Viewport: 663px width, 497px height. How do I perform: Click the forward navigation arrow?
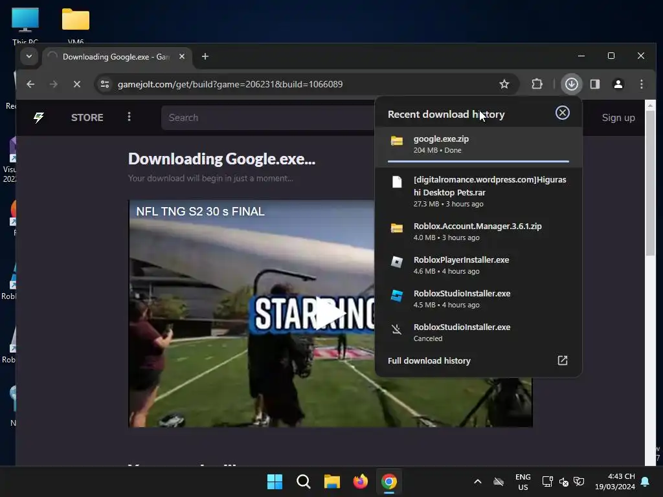pos(53,84)
